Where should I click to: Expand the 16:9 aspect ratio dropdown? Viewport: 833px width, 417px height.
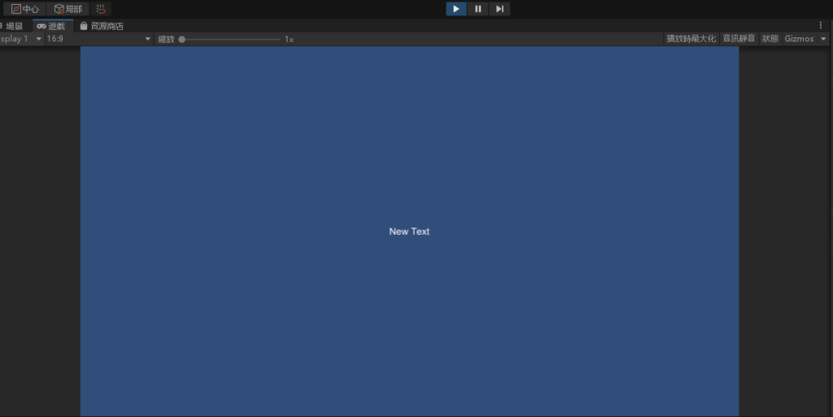pos(98,39)
